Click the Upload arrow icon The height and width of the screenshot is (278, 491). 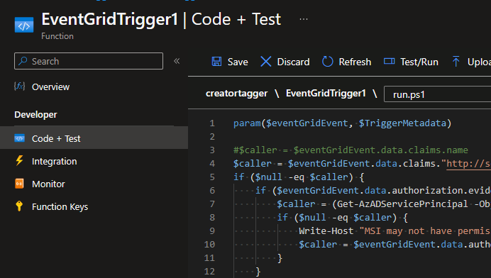pos(456,62)
